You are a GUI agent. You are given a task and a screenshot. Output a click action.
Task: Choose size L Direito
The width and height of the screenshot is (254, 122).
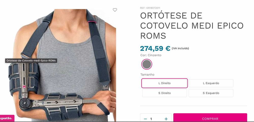click(x=164, y=83)
